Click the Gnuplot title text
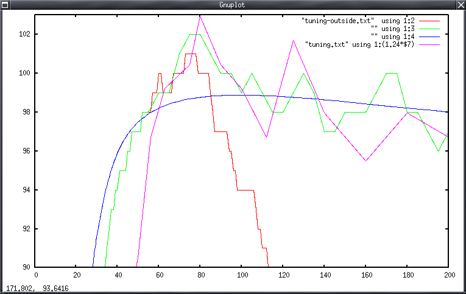This screenshot has height=294, width=466. 232,5
